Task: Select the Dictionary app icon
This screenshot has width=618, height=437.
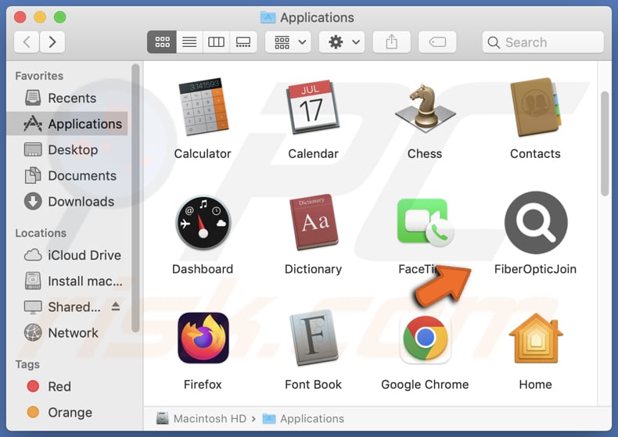Action: coord(314,222)
